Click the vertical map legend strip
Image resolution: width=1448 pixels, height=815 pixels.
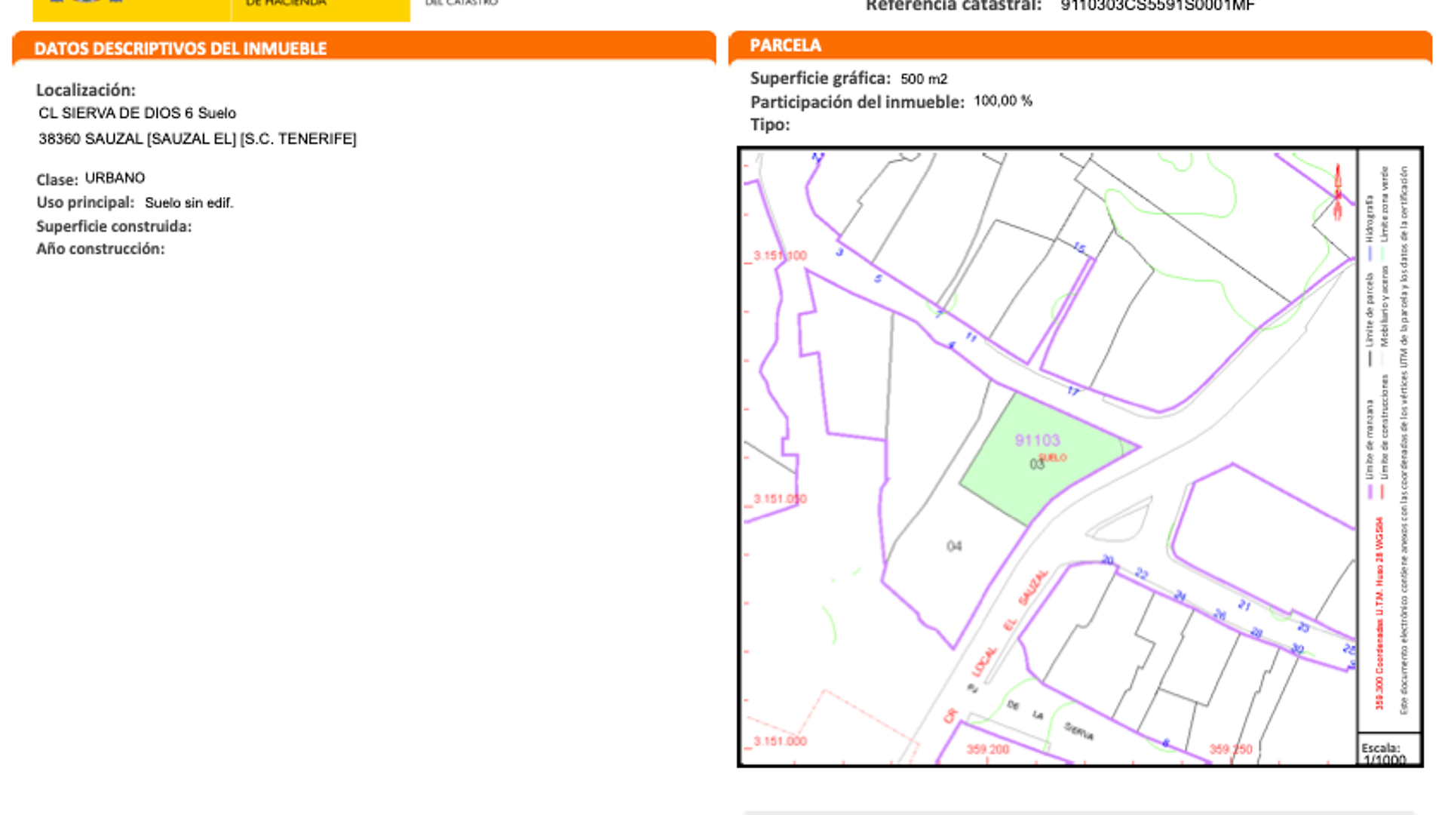[x=1388, y=440]
